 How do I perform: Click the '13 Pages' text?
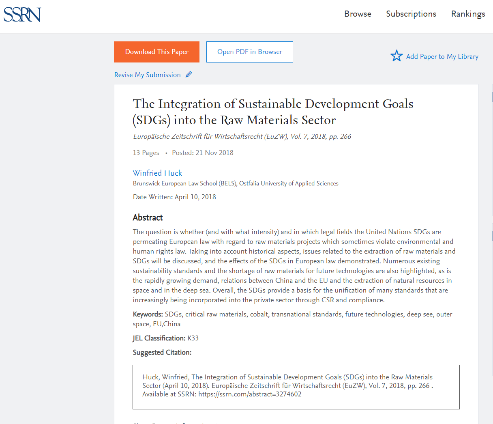tap(146, 153)
